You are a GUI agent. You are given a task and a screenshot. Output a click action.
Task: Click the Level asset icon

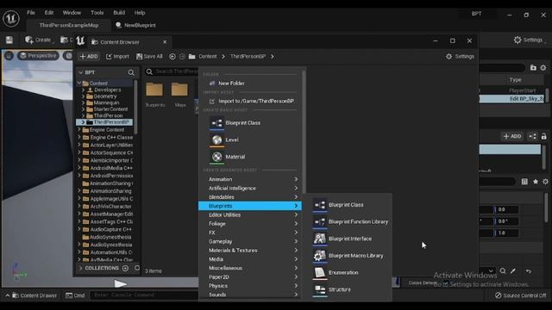[x=216, y=139]
